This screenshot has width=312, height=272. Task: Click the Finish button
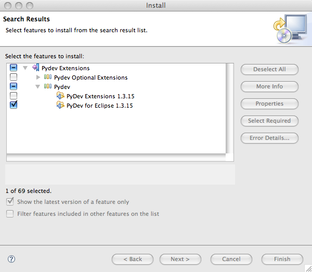tap(282, 259)
